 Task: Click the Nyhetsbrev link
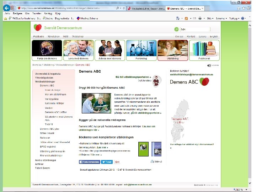(54, 36)
